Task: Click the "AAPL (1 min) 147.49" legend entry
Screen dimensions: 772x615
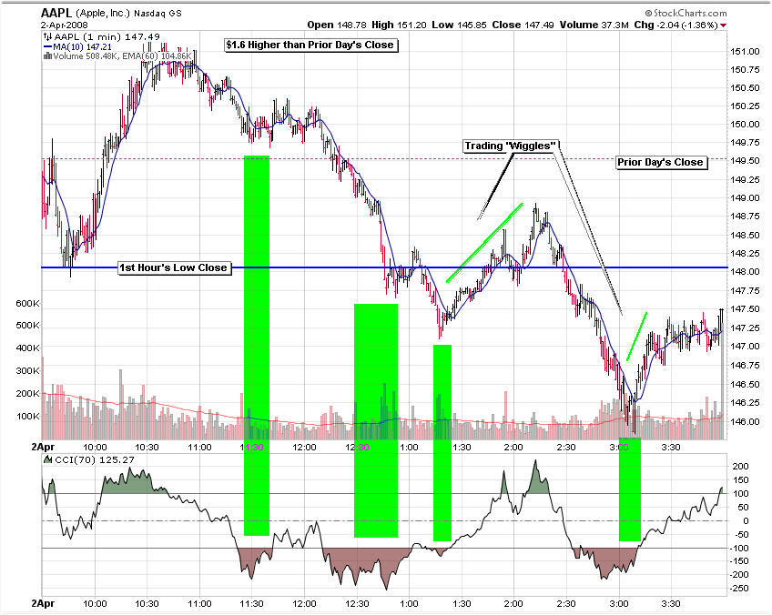Action: pyautogui.click(x=107, y=36)
